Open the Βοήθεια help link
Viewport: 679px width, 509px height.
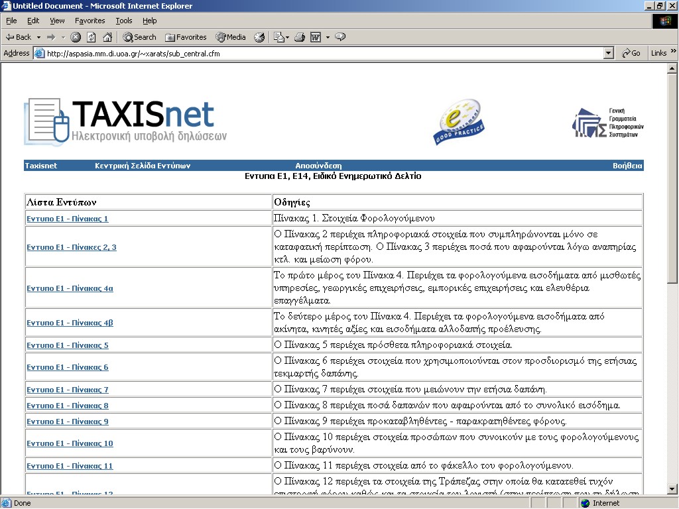tap(627, 166)
